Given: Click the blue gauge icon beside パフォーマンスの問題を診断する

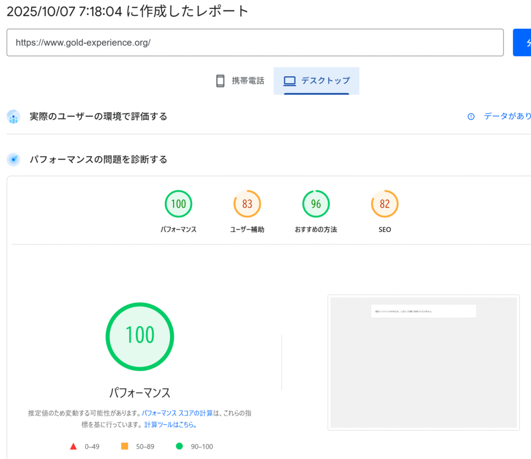Looking at the screenshot, I should pyautogui.click(x=13, y=159).
